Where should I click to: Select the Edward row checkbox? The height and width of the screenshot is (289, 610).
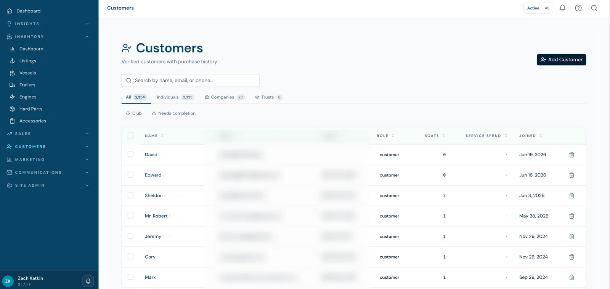[x=130, y=175]
